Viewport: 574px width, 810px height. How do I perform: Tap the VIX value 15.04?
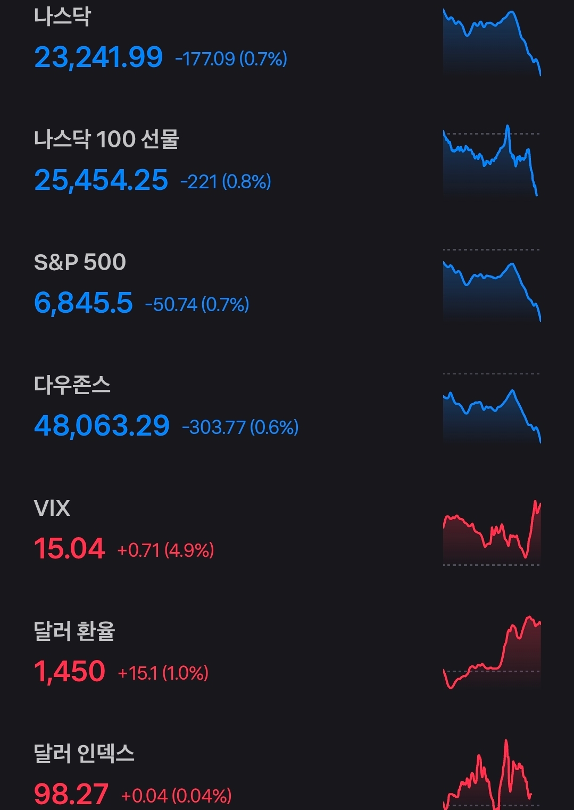tap(70, 549)
